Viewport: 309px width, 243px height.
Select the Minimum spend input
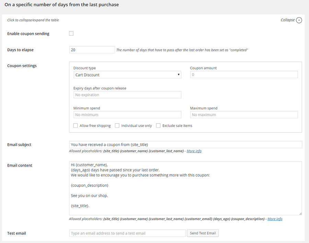[127, 115]
